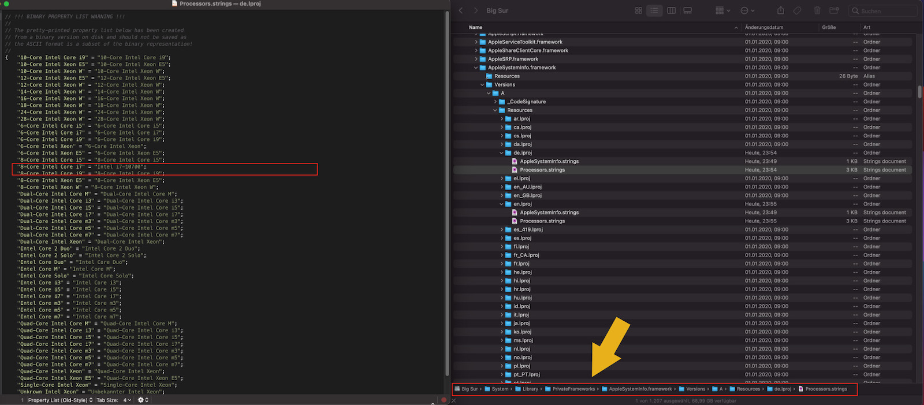Click the Finder list vertical scrollbar
Image resolution: width=924 pixels, height=405 pixels.
pyautogui.click(x=919, y=92)
